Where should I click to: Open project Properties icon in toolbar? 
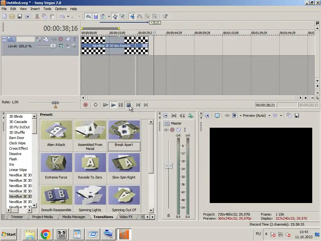27,16
